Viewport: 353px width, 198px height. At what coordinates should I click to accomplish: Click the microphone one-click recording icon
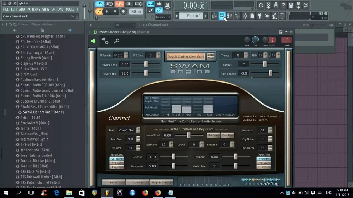click(276, 5)
